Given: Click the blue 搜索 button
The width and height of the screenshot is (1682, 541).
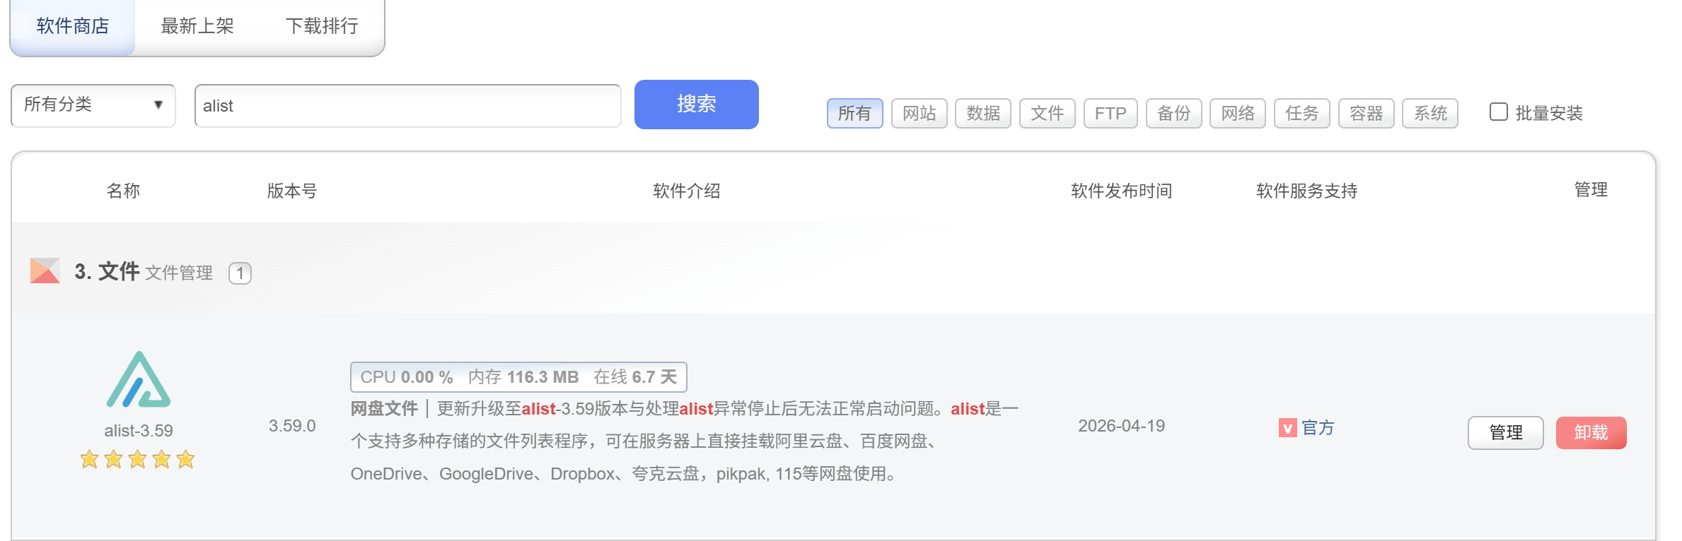Looking at the screenshot, I should coord(697,105).
